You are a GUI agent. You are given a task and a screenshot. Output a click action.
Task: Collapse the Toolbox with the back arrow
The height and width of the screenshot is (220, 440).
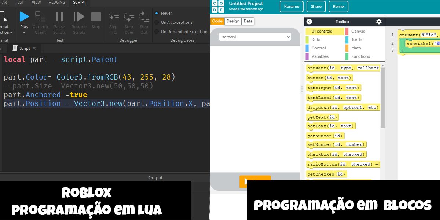click(309, 22)
